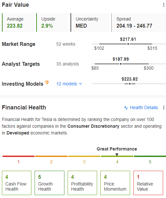Click the Investing Models $223.82 dot marker
This screenshot has height=198, width=166.
point(130,84)
